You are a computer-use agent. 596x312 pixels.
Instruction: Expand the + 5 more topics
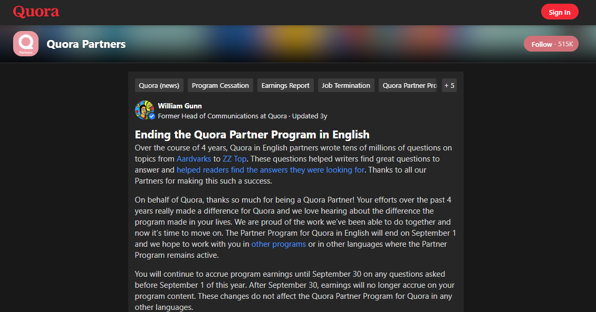[x=449, y=85]
